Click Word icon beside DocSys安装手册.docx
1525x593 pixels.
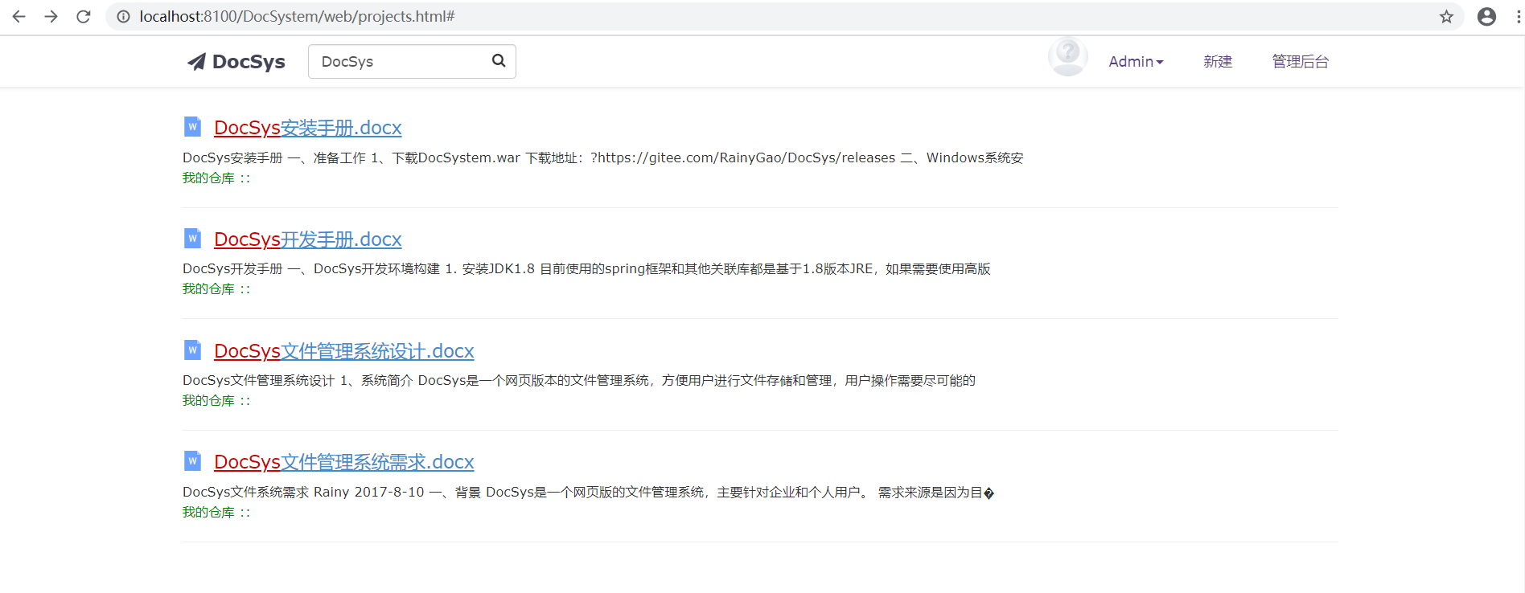[x=192, y=127]
